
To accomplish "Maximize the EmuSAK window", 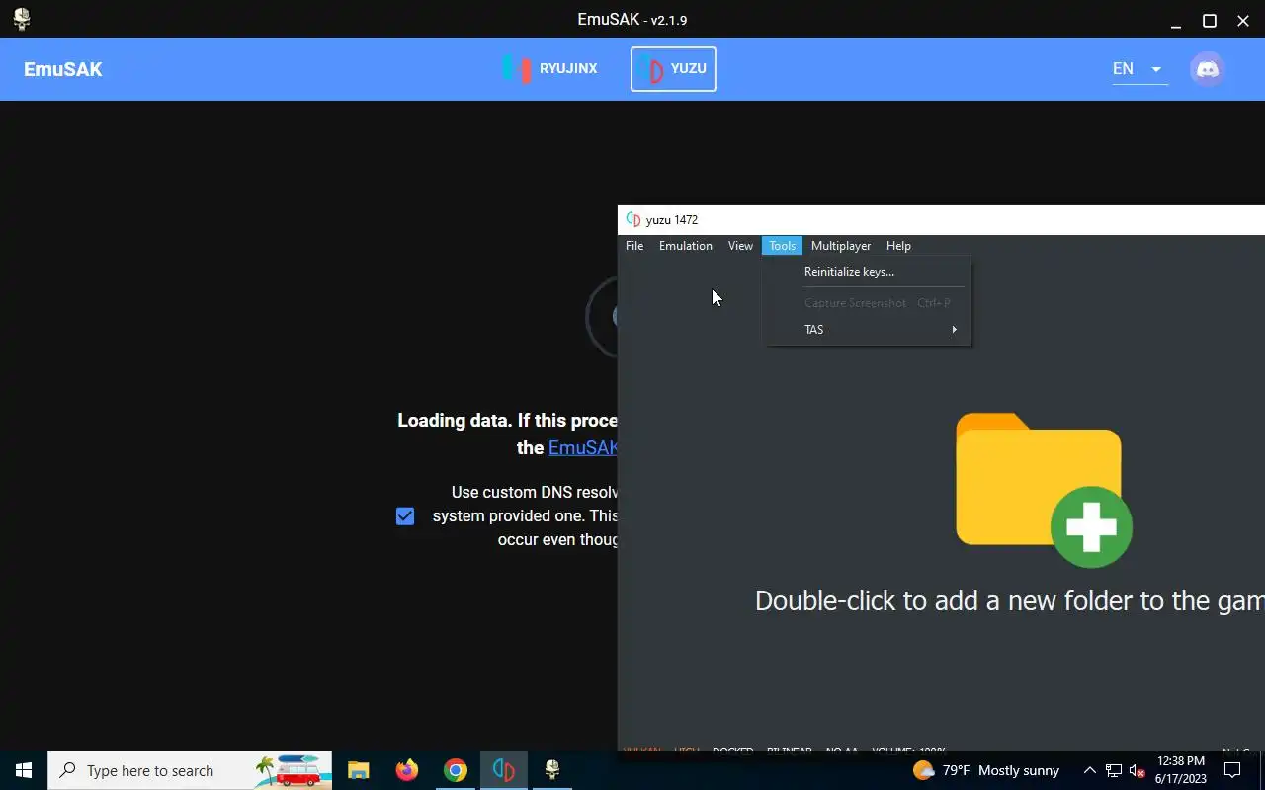I will click(x=1209, y=20).
